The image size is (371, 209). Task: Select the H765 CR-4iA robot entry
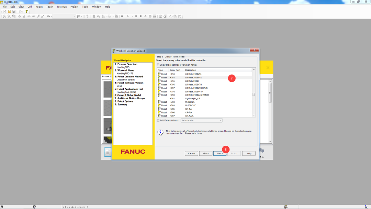[x=204, y=109]
